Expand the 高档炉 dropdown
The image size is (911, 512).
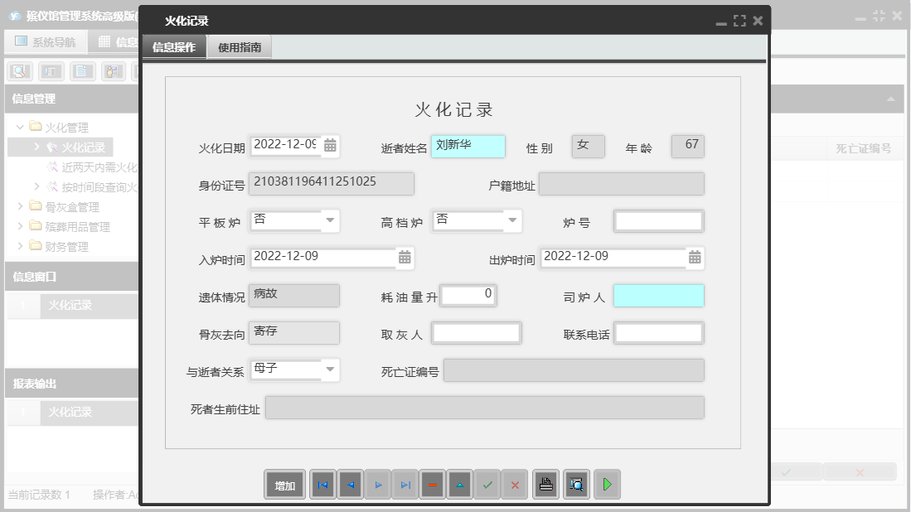pos(512,220)
